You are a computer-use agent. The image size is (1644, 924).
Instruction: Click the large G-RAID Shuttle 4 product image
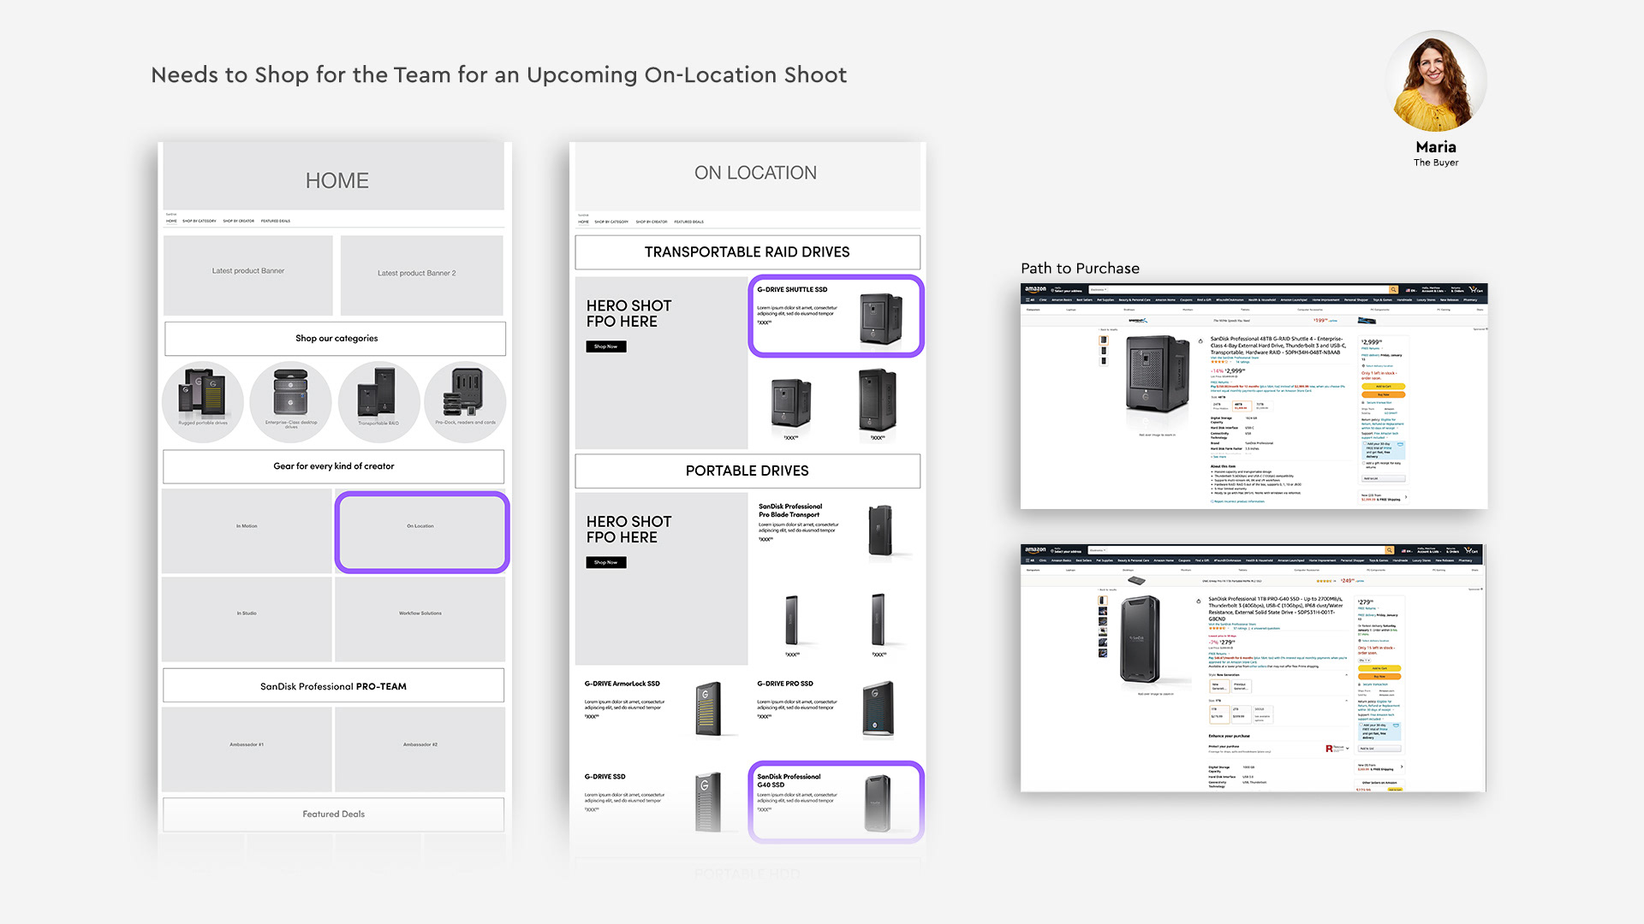click(1158, 373)
